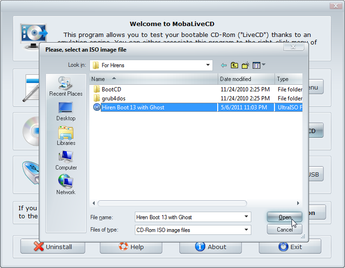Screen dimensions: 345x268
Task: Click the scroll right arrow
Action: [298, 203]
